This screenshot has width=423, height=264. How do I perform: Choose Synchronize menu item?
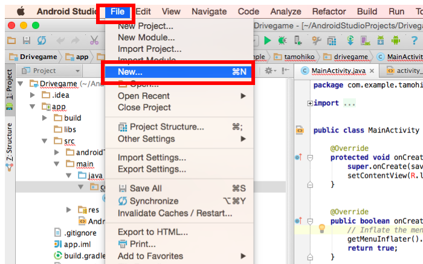pos(179,201)
